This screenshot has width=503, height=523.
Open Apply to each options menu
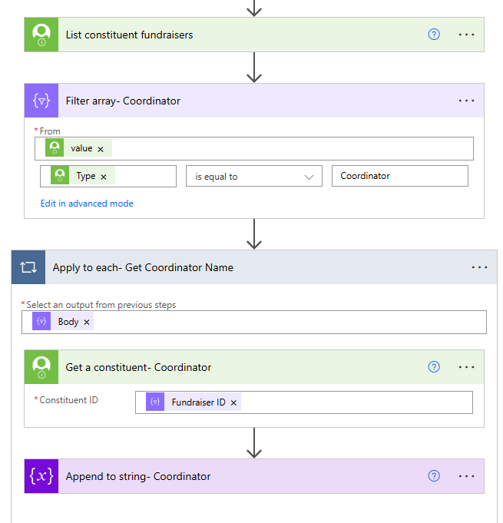click(479, 267)
